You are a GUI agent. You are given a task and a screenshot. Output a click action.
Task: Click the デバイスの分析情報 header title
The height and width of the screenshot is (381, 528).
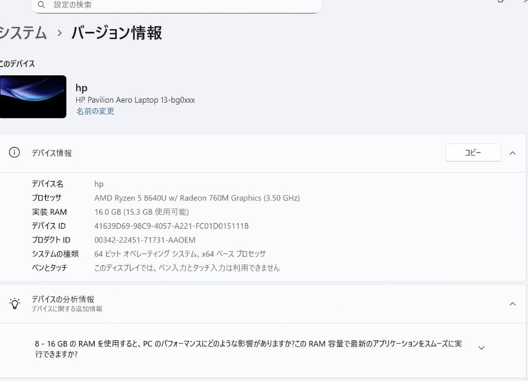click(63, 299)
